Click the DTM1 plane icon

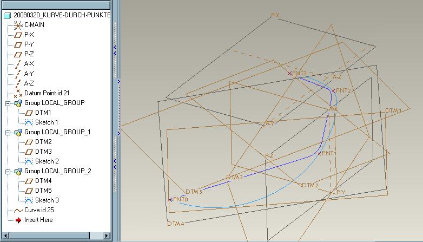coord(29,113)
